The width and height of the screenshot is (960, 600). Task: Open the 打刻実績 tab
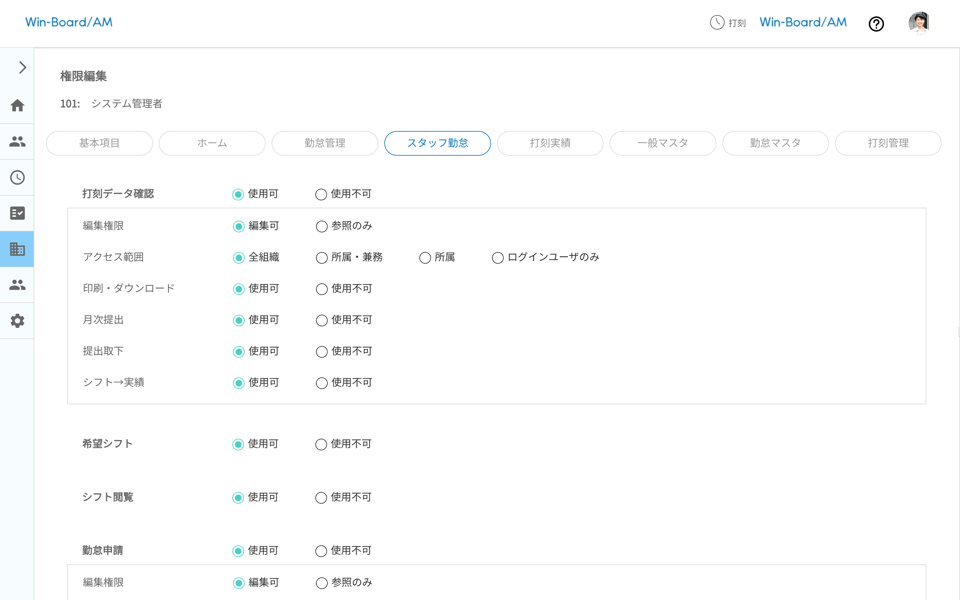click(550, 143)
